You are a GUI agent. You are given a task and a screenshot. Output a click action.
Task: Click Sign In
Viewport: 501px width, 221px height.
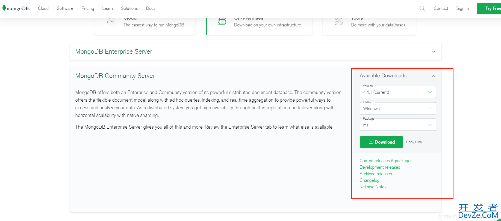pos(462,8)
